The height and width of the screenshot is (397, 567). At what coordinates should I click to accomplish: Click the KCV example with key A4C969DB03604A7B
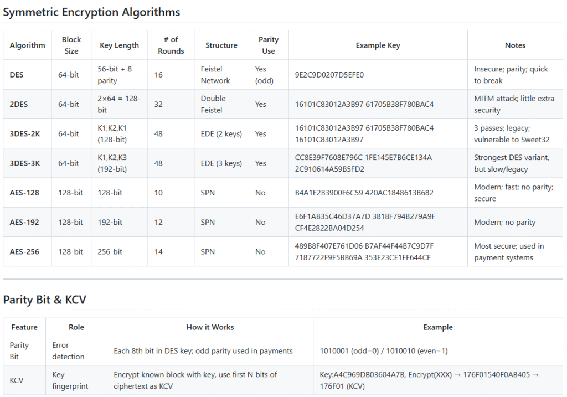click(430, 380)
